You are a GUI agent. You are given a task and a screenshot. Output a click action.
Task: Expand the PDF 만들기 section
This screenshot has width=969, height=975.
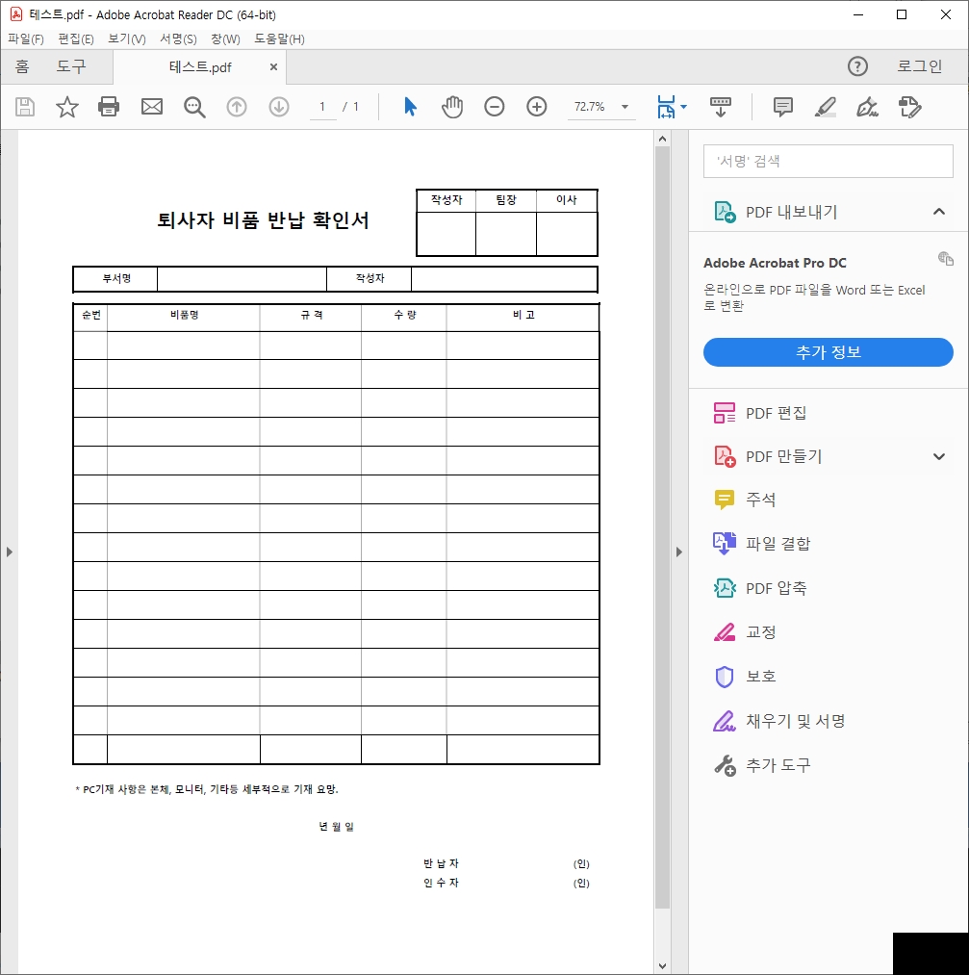(938, 456)
